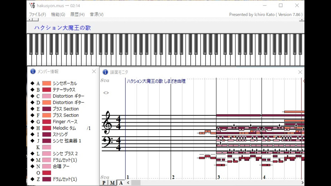Screen dimensions: 331x186
Task: Close the 譜面モニタ panel
Action: [300, 72]
